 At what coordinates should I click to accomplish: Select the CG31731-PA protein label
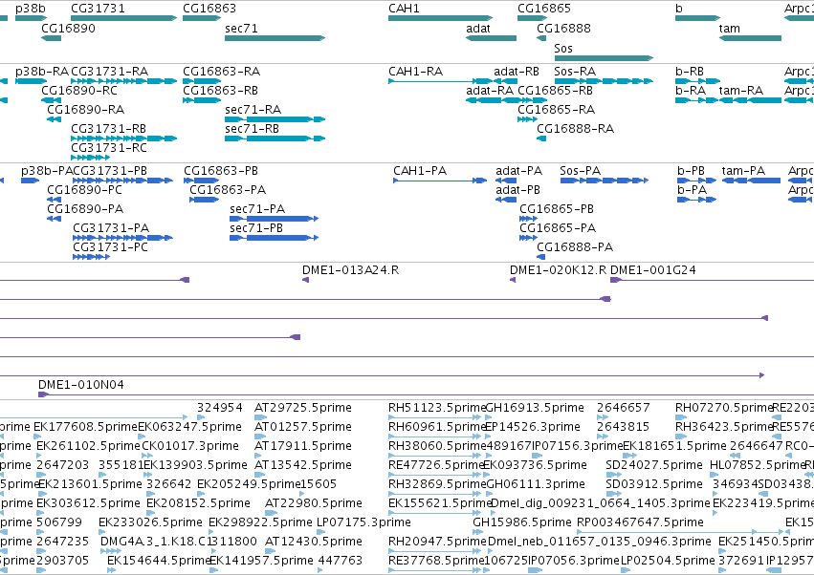[x=111, y=228]
